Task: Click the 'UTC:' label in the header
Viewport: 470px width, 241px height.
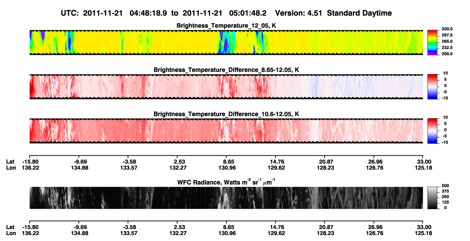Action: tap(70, 13)
